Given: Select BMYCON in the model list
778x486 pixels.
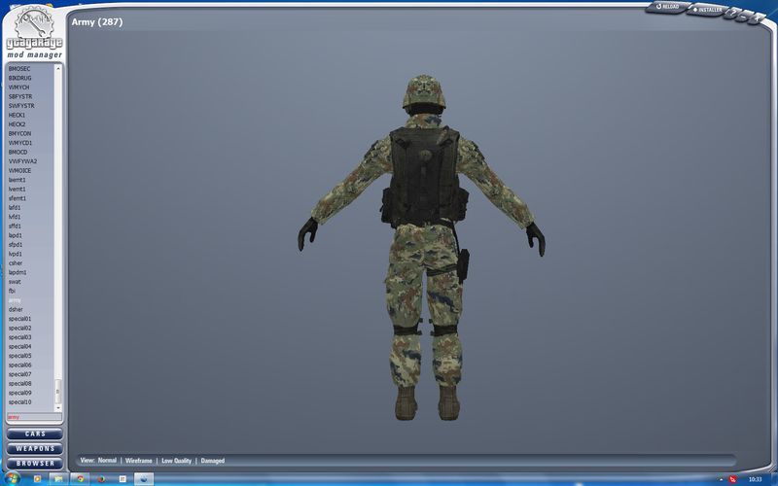Looking at the screenshot, I should pyautogui.click(x=19, y=134).
